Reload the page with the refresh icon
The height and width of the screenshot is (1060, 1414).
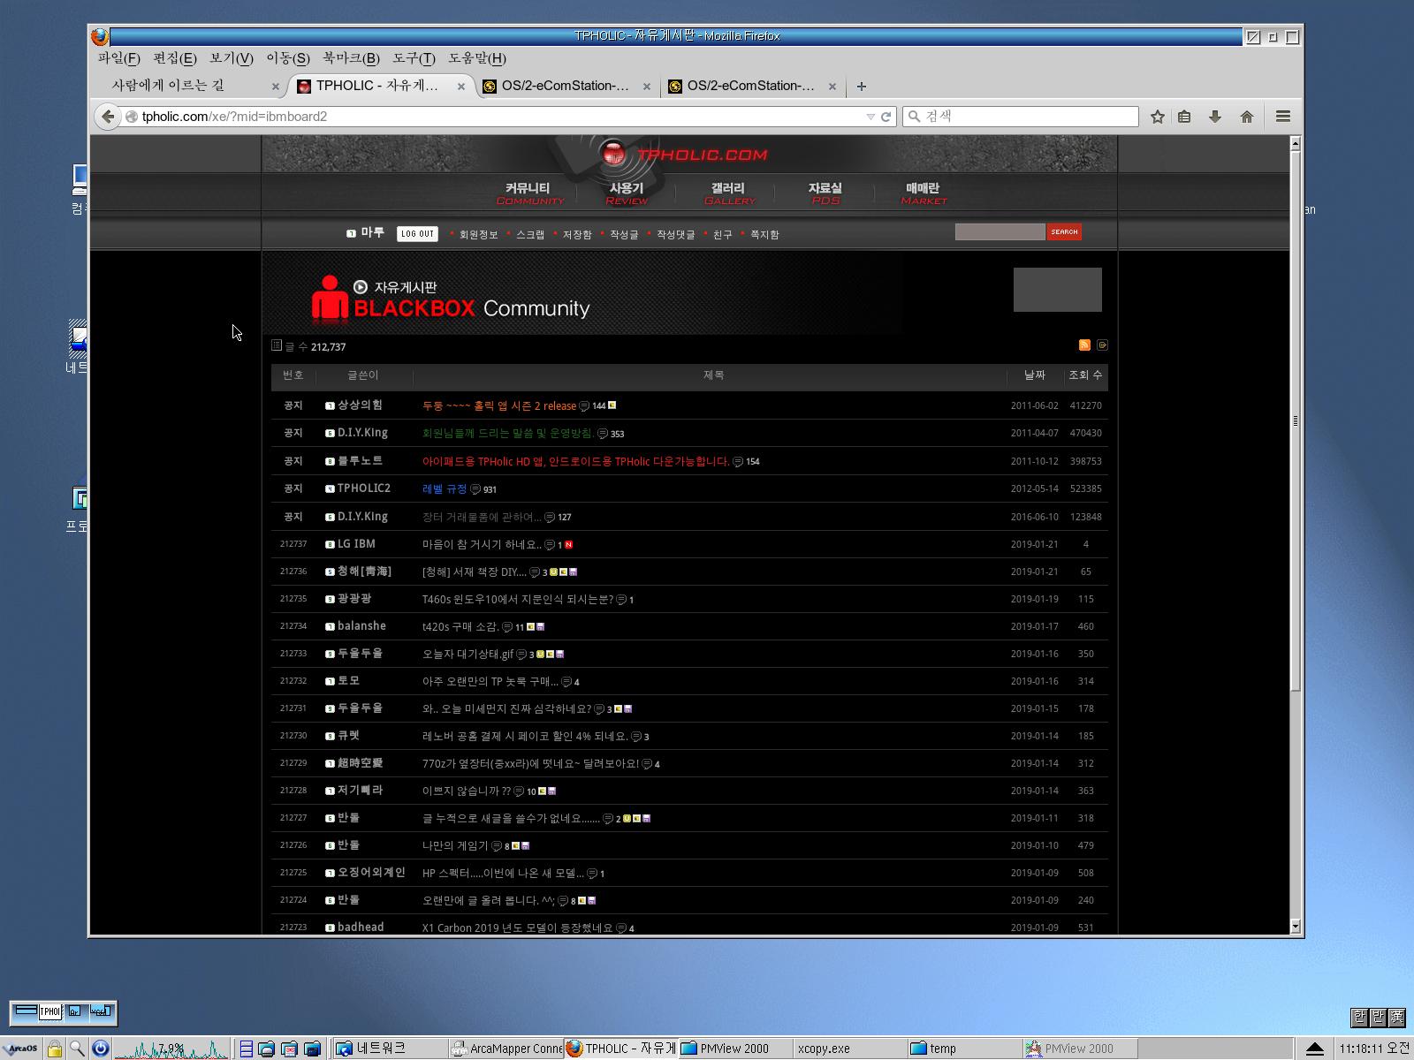click(886, 117)
